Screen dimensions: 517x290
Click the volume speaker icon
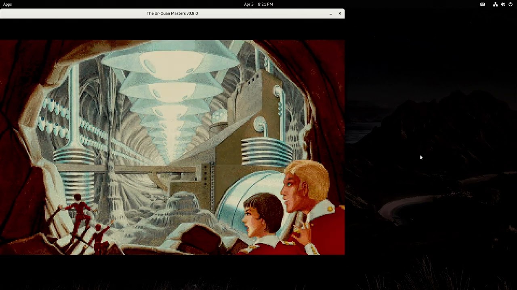[503, 4]
